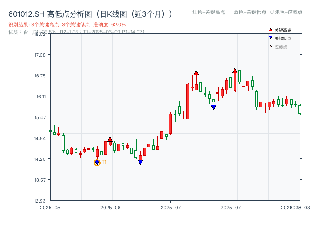Select the red triangle marker near early June highs
333x250 pixels.
pyautogui.click(x=110, y=139)
